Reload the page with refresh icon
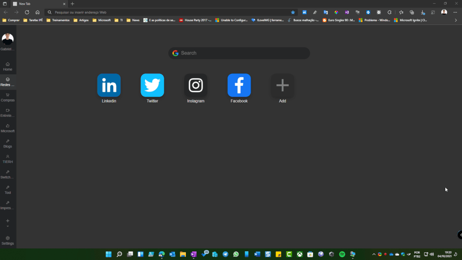This screenshot has width=462, height=260. tap(27, 12)
